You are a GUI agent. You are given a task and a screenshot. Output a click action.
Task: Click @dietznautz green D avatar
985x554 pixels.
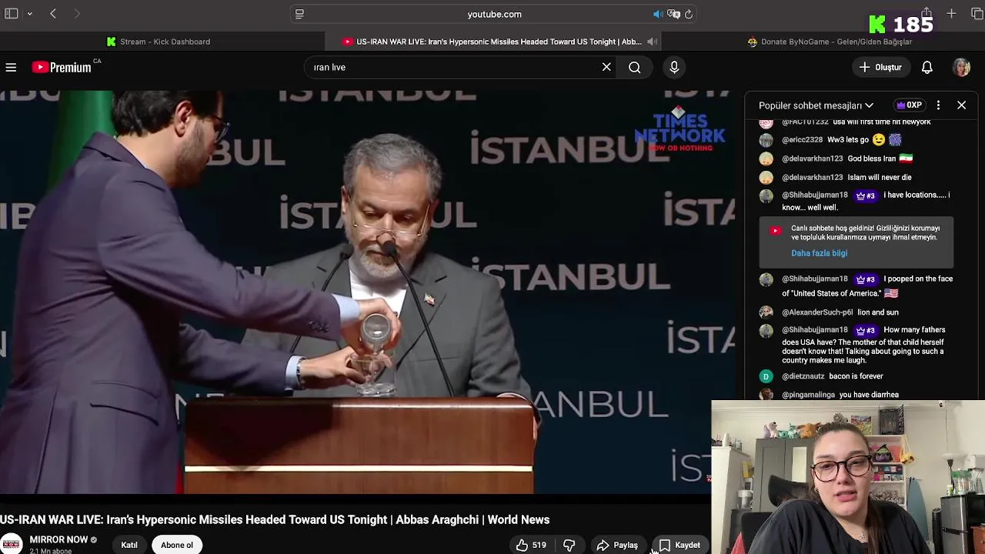(x=766, y=376)
